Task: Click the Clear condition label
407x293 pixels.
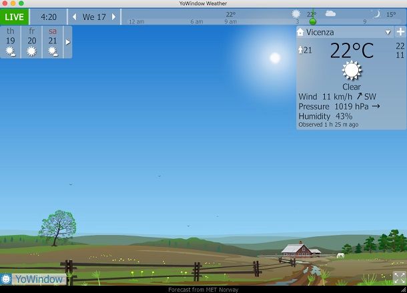Action: [352, 87]
